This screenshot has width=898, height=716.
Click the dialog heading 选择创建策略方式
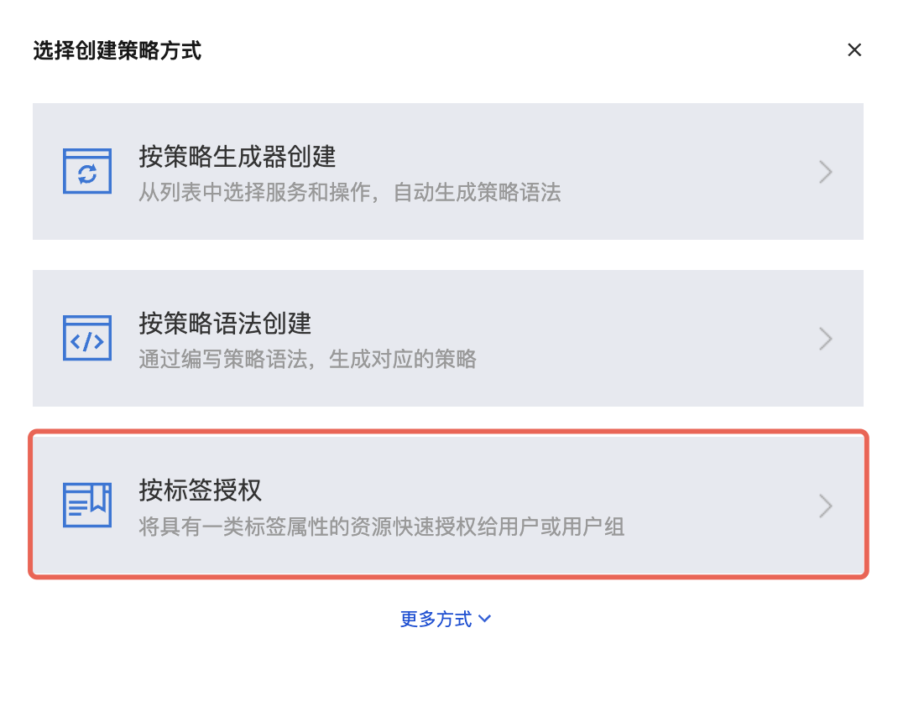point(117,51)
